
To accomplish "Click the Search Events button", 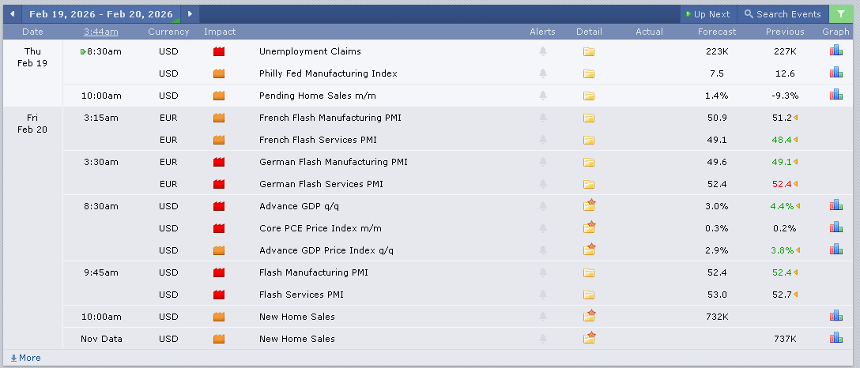I will coord(783,14).
